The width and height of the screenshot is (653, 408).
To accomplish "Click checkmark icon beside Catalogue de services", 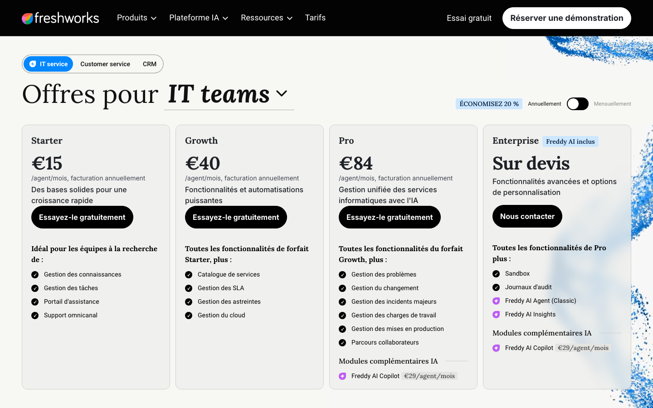I will click(189, 275).
